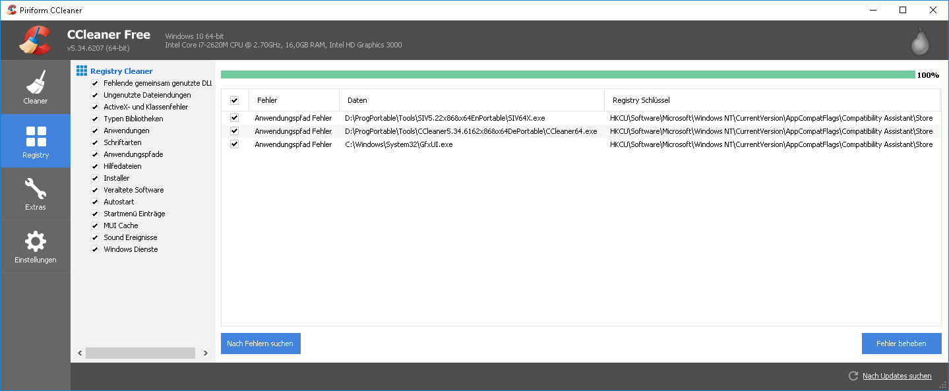Screen dimensions: 949x391
Task: Open Extras section with wrench icon
Action: pyautogui.click(x=35, y=194)
